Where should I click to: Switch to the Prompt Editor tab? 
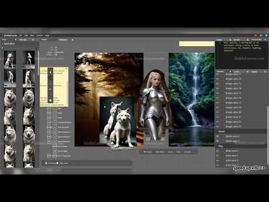tap(256, 40)
